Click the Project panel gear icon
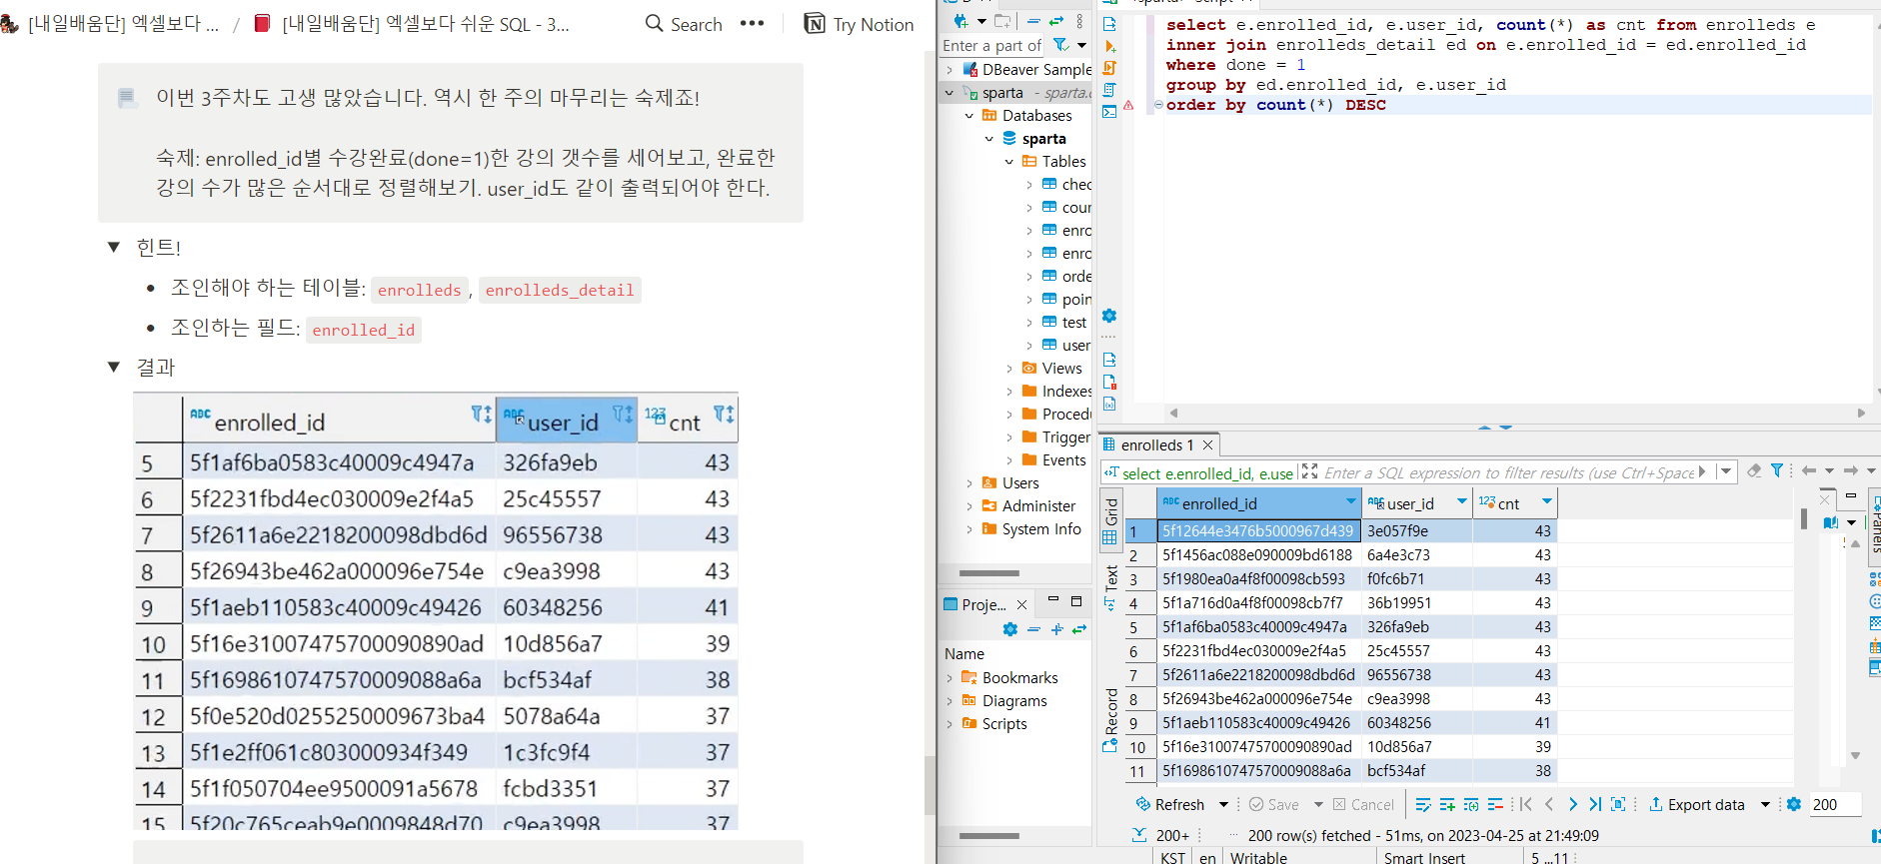This screenshot has height=864, width=1881. click(1010, 629)
